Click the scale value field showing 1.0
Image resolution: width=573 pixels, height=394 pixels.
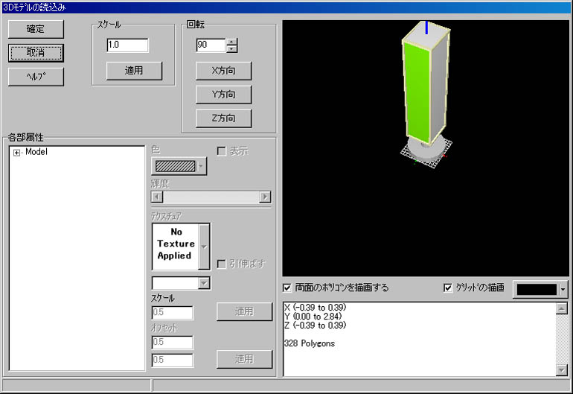127,45
